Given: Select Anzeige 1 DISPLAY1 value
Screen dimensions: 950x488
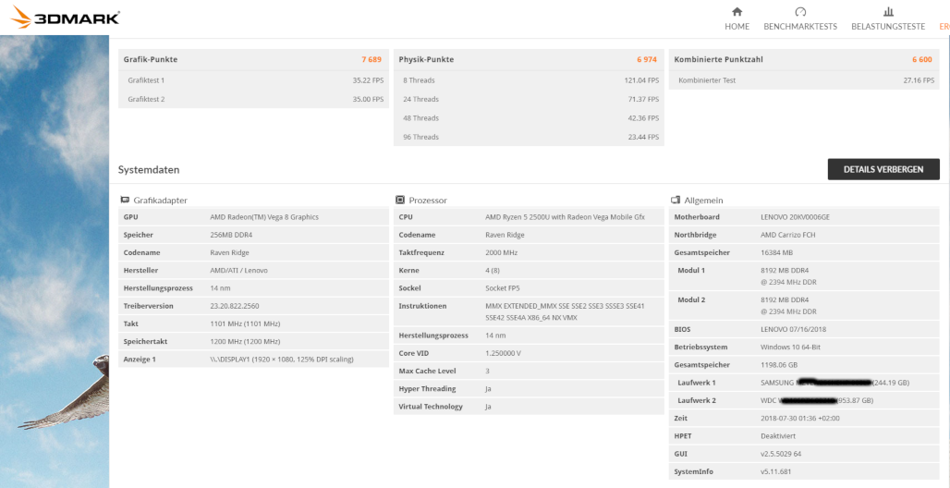Looking at the screenshot, I should pos(282,359).
